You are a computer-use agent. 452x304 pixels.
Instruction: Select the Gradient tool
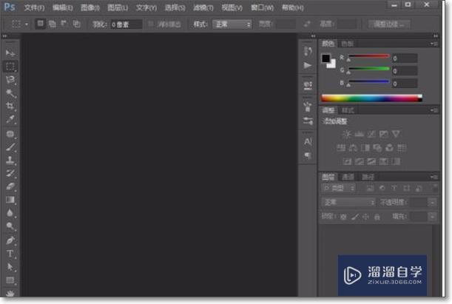(x=10, y=200)
